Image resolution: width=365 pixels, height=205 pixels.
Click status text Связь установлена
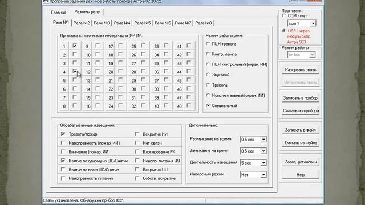point(61,200)
